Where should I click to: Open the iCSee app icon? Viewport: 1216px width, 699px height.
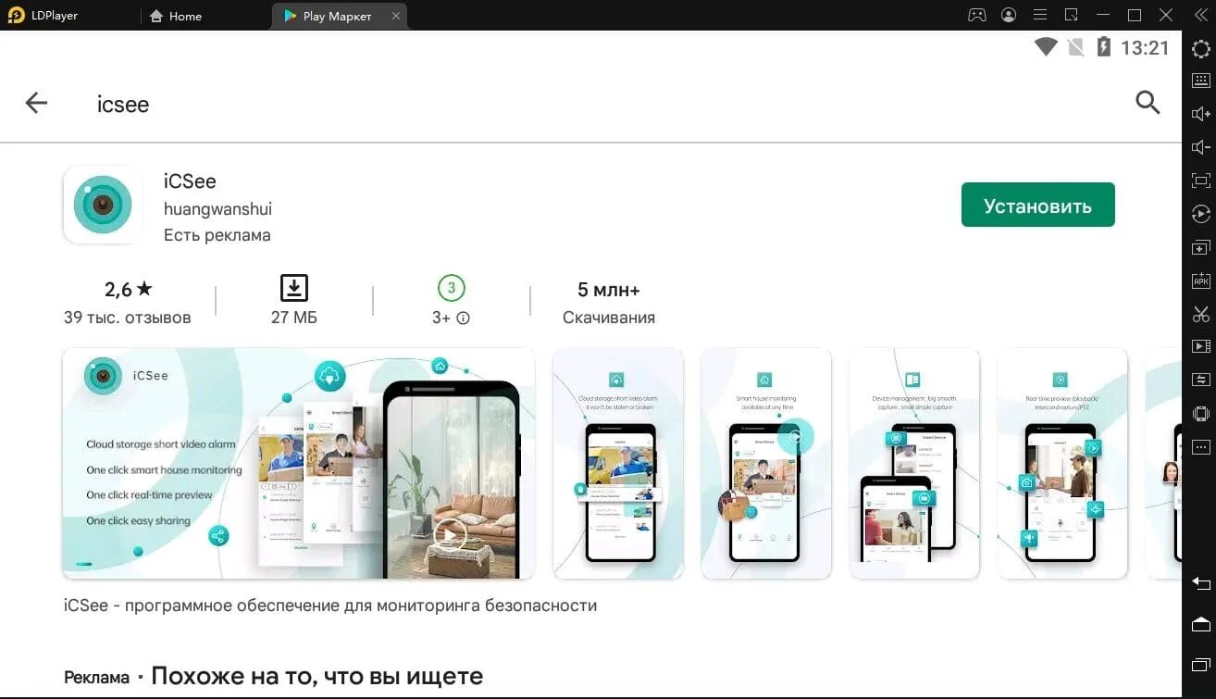click(x=103, y=206)
